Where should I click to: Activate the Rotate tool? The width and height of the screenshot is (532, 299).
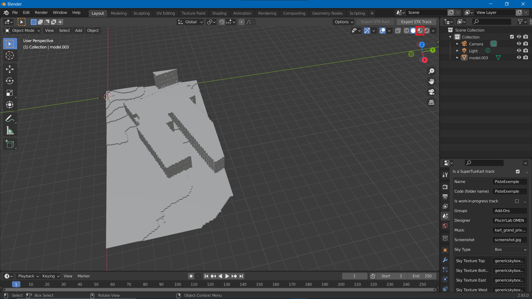pyautogui.click(x=10, y=81)
